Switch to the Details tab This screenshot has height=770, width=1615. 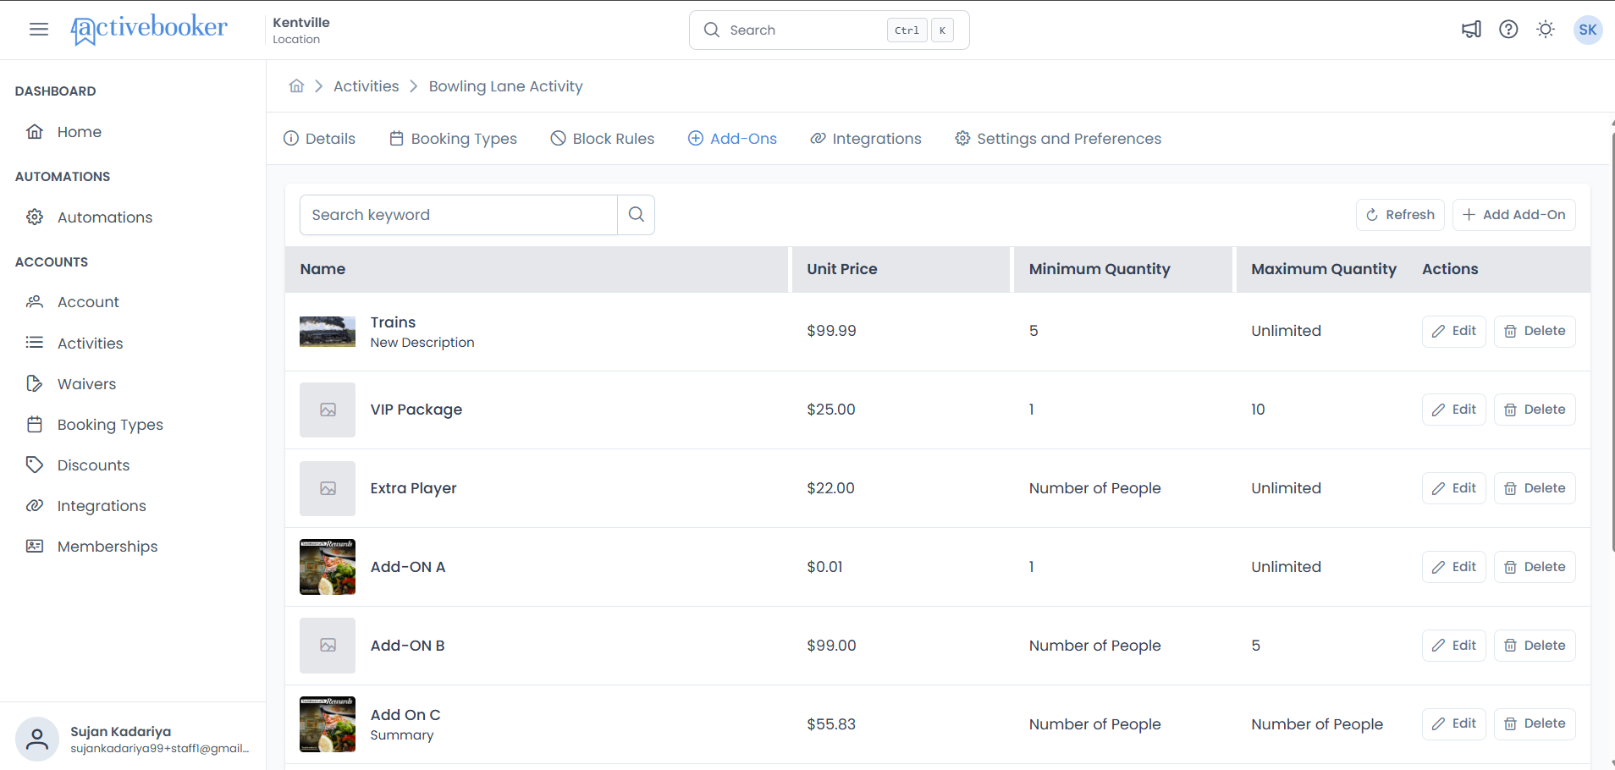click(x=319, y=139)
